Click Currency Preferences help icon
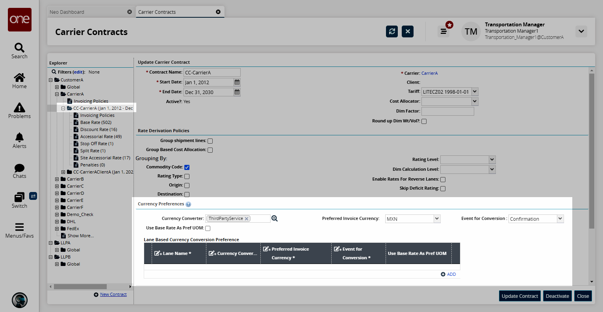Viewport: 603px width, 312px height. pyautogui.click(x=188, y=204)
